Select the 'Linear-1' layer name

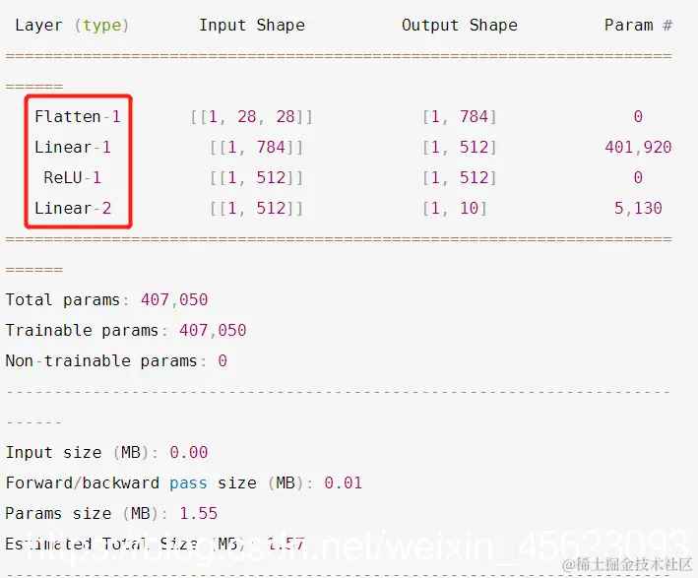click(73, 148)
